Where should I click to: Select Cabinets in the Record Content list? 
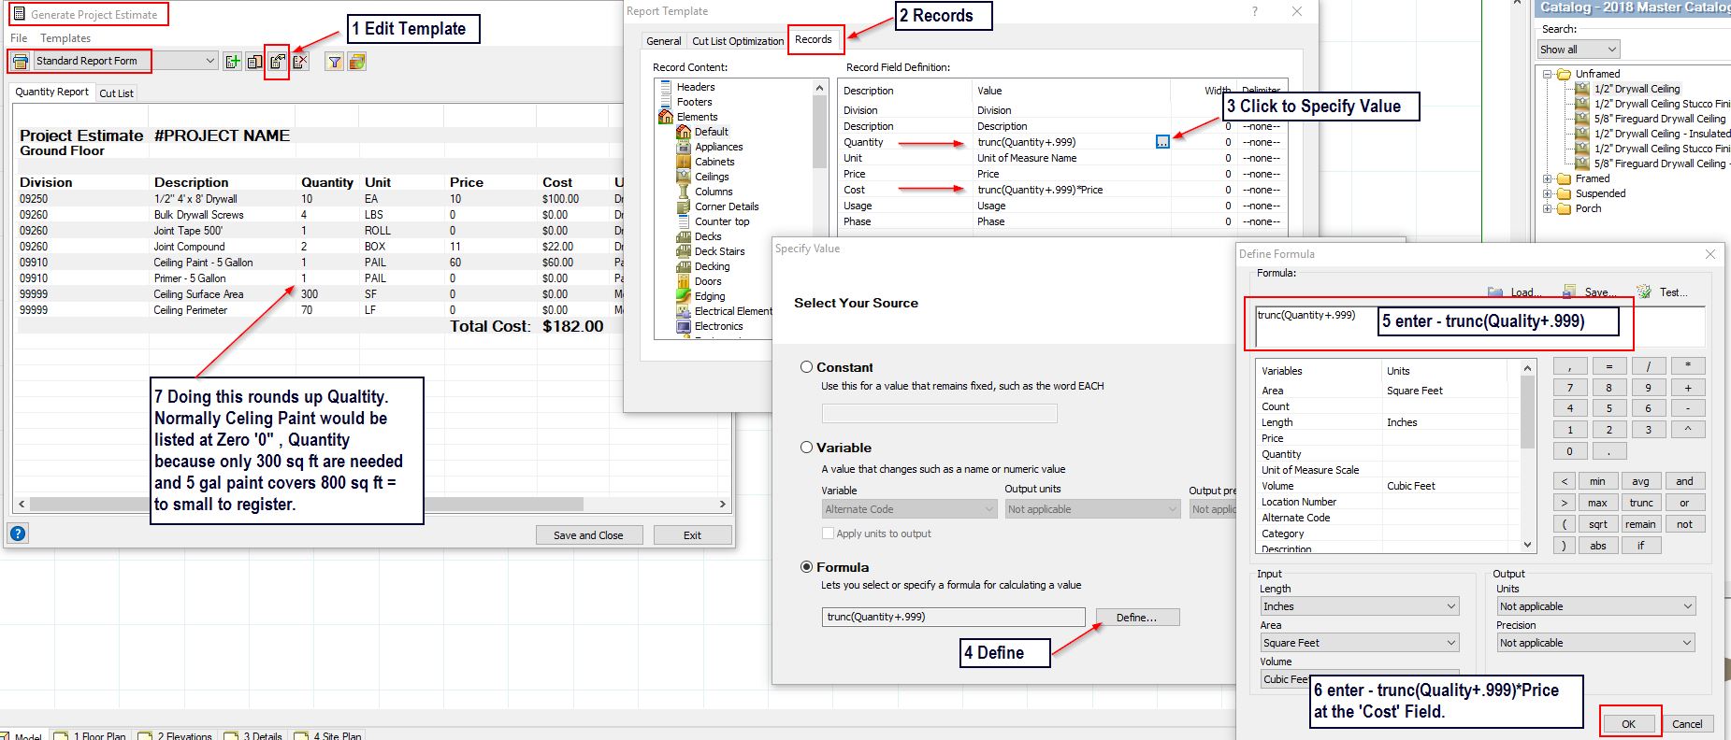(x=714, y=162)
